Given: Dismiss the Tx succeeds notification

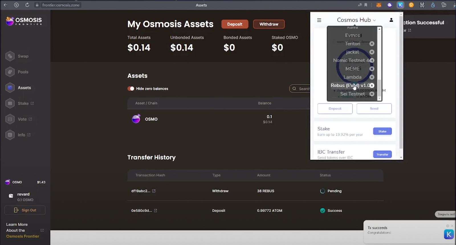Looking at the screenshot, I should [x=452, y=226].
